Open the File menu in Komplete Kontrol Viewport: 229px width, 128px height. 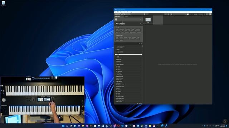115,12
